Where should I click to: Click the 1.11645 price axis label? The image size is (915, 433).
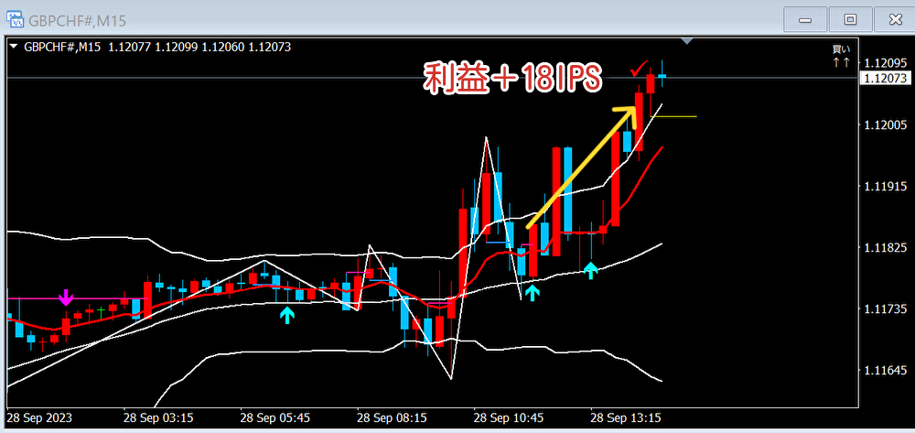[x=886, y=371]
